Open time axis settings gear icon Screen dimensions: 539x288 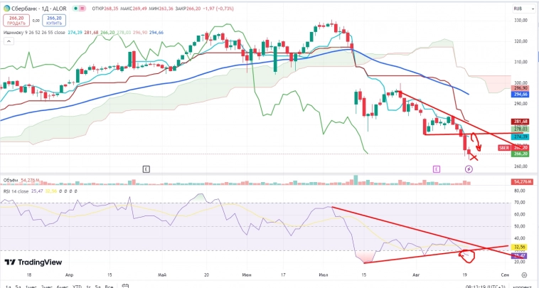coord(524,274)
